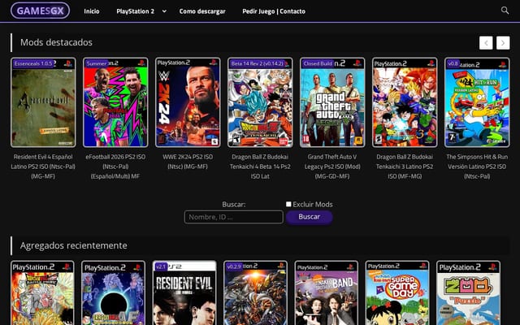The width and height of the screenshot is (520, 325).
Task: Enable Excluir Mods checkbox
Action: tap(288, 204)
